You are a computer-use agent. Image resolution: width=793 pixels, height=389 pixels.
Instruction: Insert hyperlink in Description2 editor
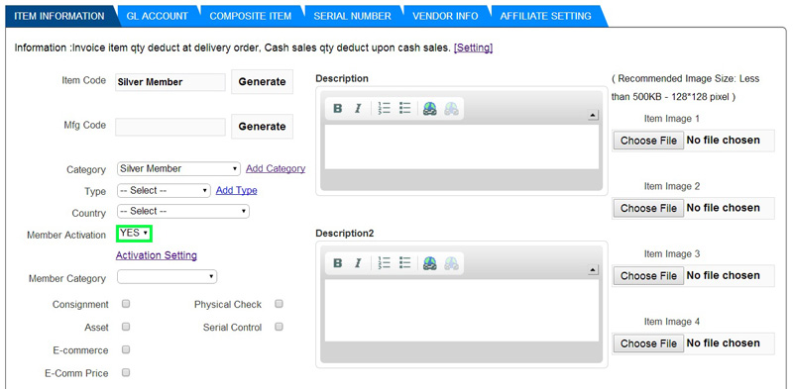(x=430, y=263)
